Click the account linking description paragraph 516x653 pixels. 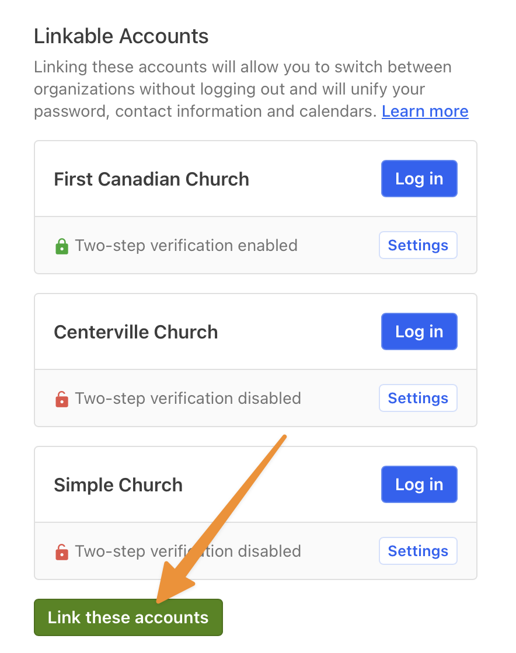pos(251,89)
